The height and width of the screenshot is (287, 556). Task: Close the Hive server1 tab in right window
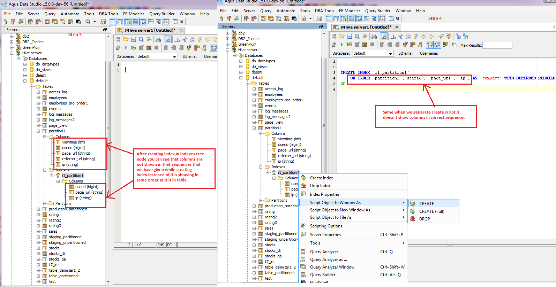397,28
